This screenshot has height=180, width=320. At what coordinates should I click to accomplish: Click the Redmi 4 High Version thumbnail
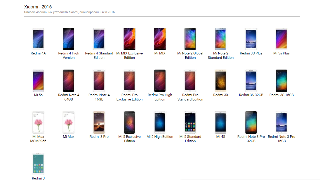tap(69, 39)
